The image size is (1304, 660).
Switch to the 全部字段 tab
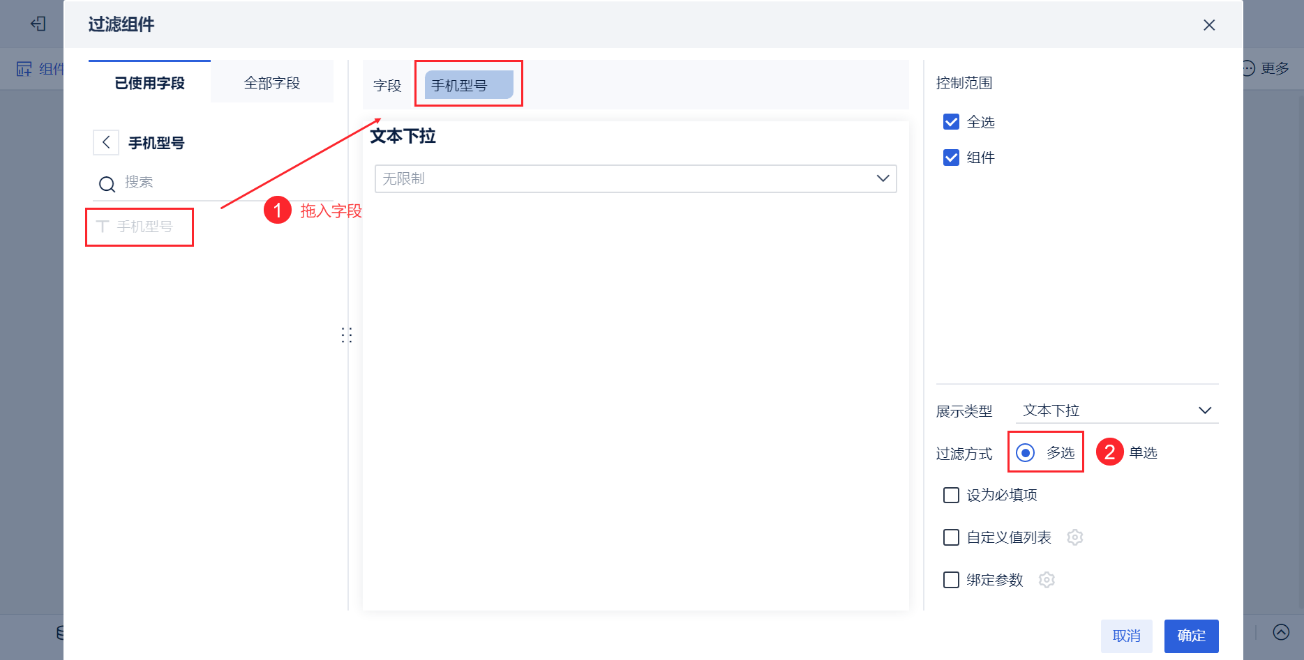(272, 83)
